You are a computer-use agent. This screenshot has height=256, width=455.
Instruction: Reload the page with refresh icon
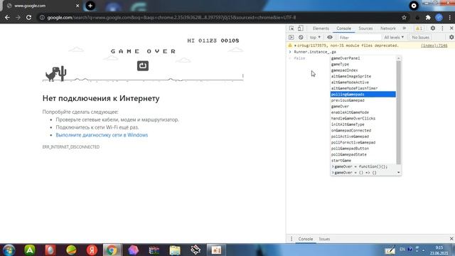[x=28, y=17]
